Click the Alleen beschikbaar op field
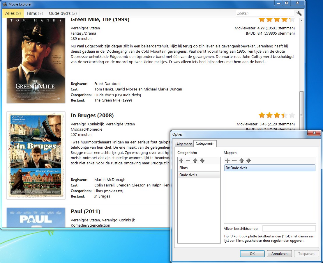 (289, 228)
